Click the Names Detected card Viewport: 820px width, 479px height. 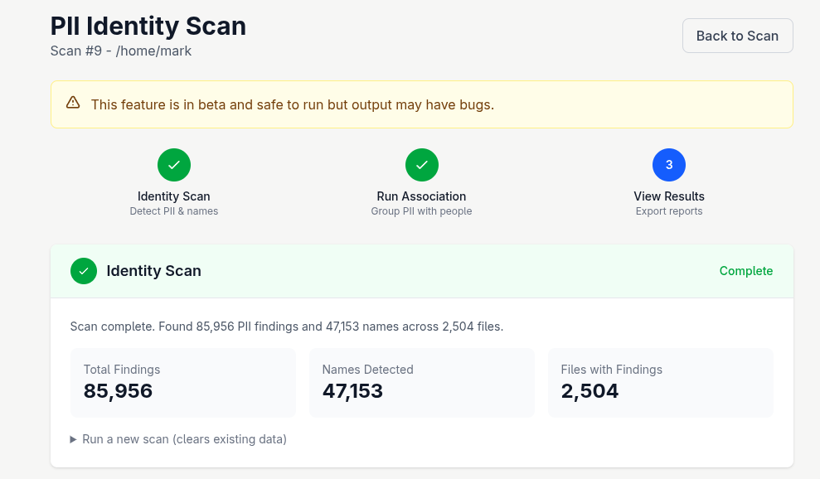421,382
